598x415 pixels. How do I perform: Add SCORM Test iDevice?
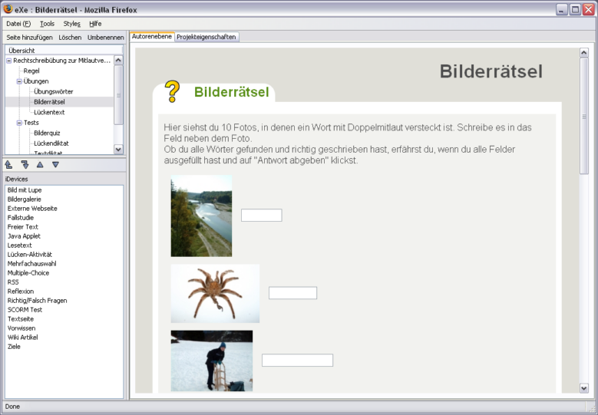point(25,310)
